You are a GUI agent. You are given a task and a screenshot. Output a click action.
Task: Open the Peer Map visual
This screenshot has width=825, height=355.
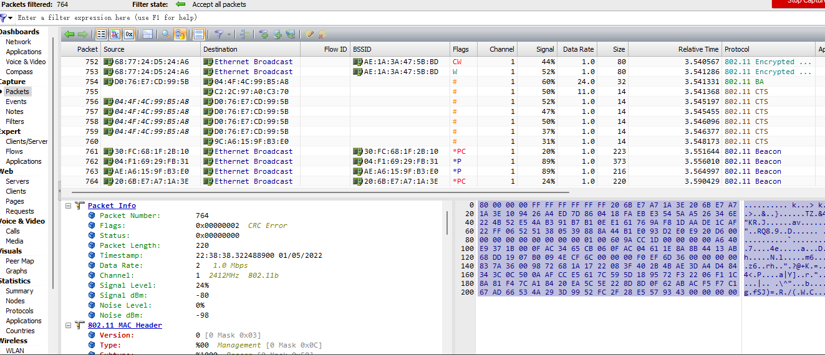(20, 261)
